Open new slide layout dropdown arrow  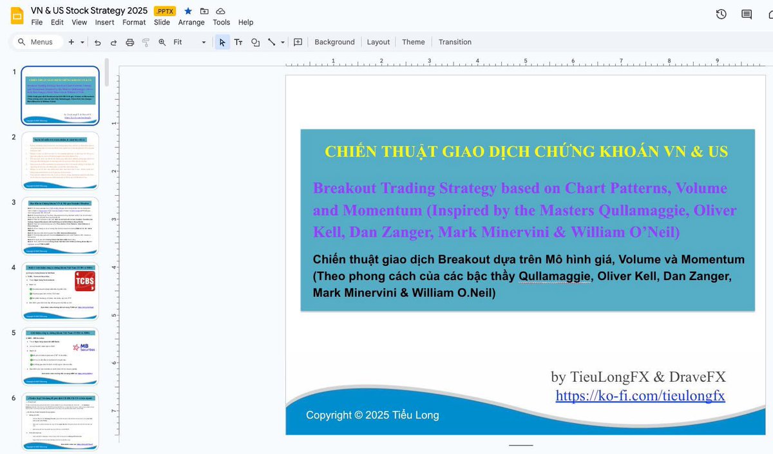[83, 42]
